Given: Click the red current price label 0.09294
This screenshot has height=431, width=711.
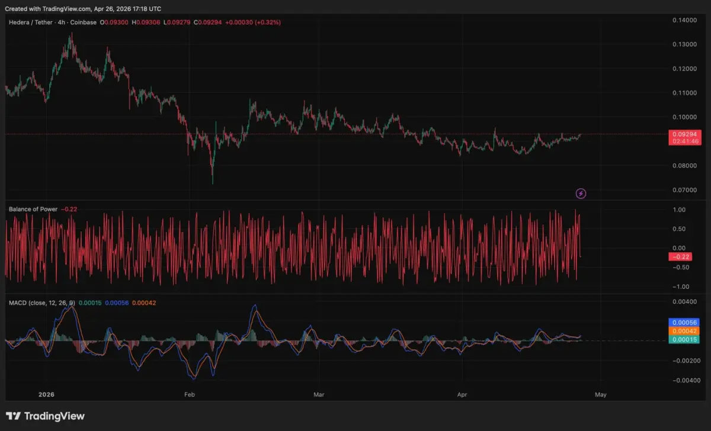Looking at the screenshot, I should [x=684, y=134].
